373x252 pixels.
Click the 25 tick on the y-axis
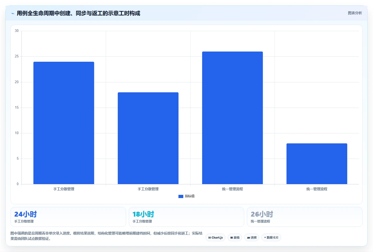tap(17, 56)
